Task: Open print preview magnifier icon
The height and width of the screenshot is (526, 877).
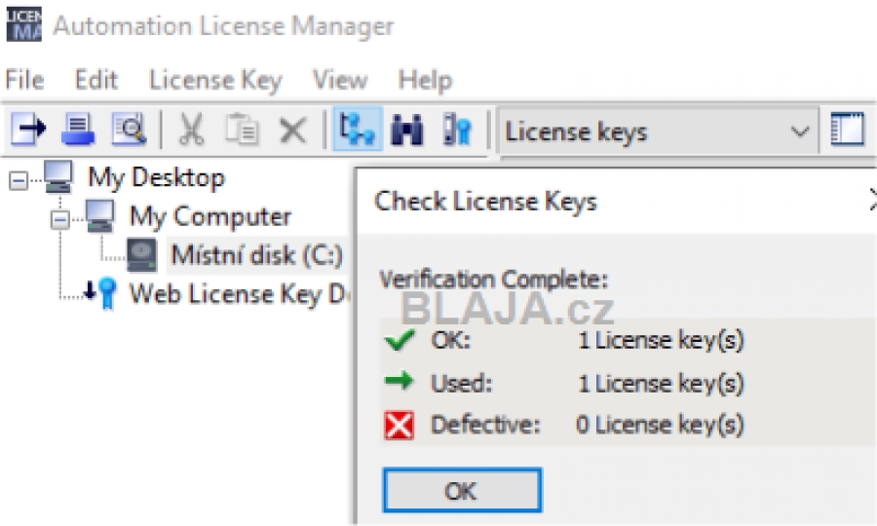Action: coord(130,130)
